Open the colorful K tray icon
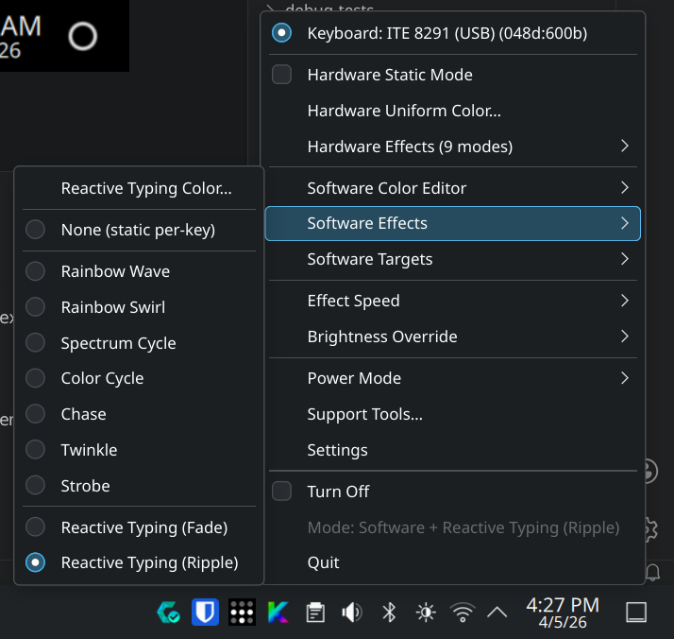This screenshot has height=639, width=674. click(278, 612)
